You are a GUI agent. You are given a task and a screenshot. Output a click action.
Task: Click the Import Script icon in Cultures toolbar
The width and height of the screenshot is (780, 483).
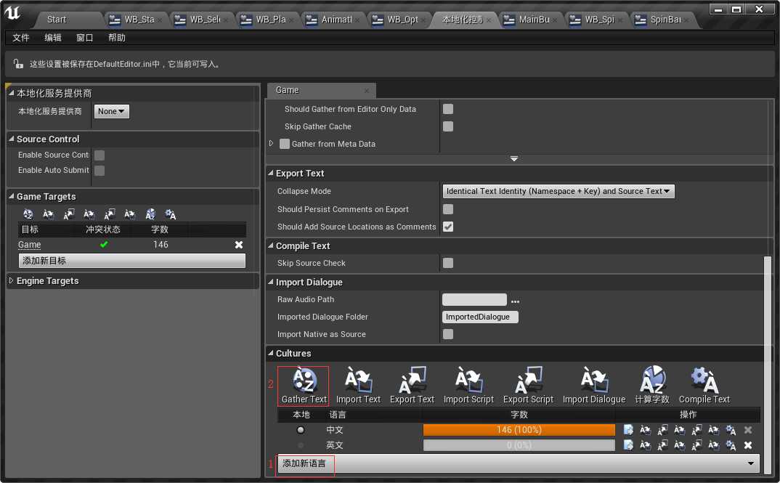tap(468, 381)
